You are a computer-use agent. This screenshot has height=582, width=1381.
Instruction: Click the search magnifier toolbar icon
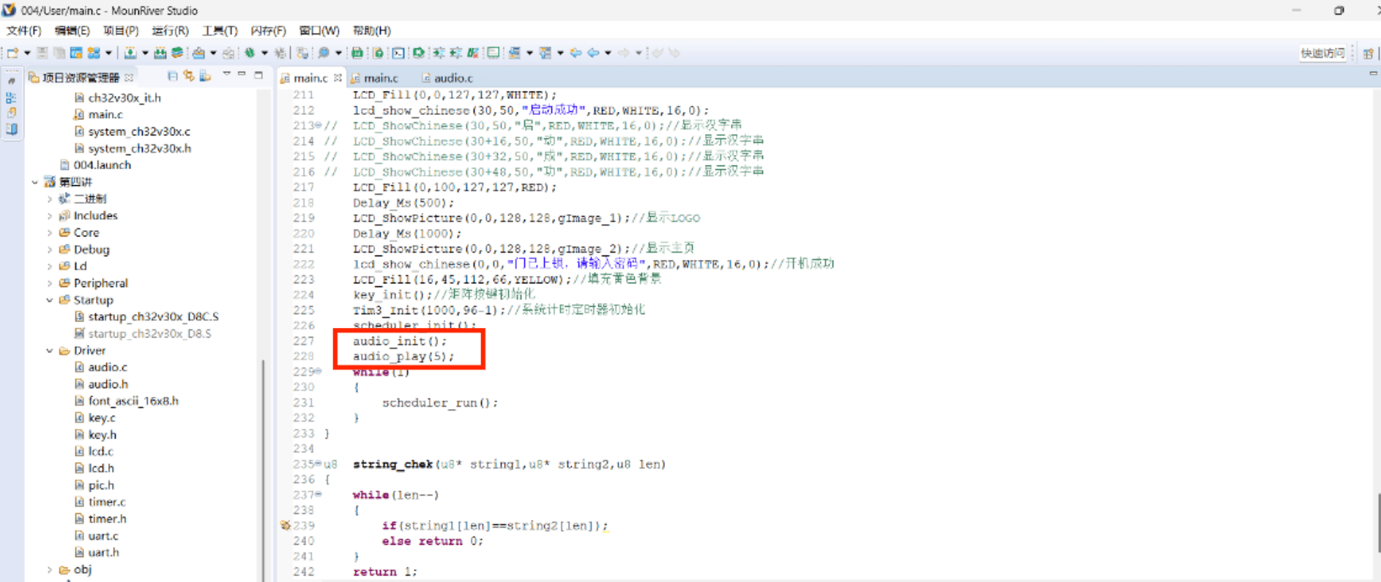(x=323, y=53)
